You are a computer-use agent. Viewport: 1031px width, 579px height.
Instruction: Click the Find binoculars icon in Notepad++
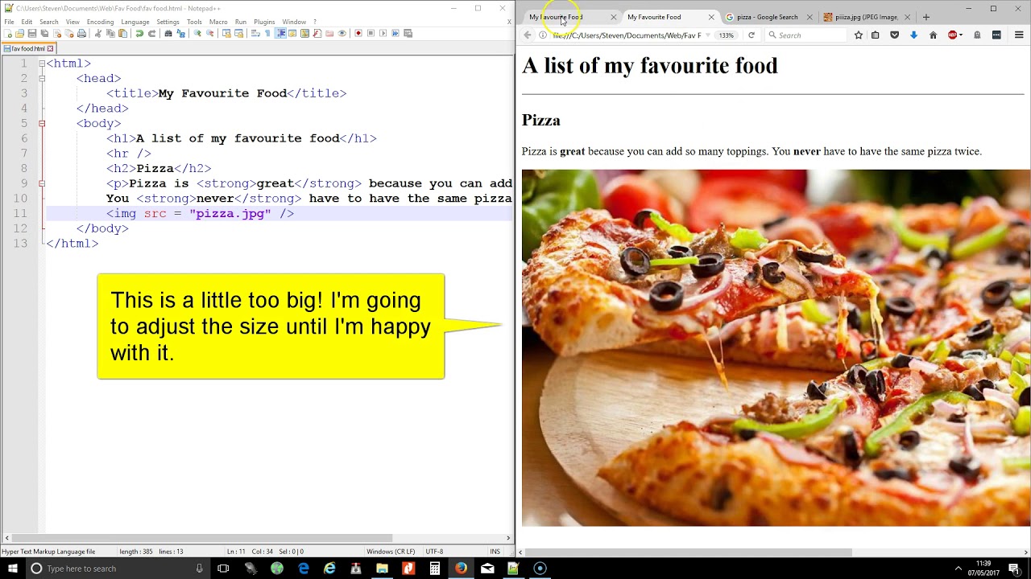point(168,34)
